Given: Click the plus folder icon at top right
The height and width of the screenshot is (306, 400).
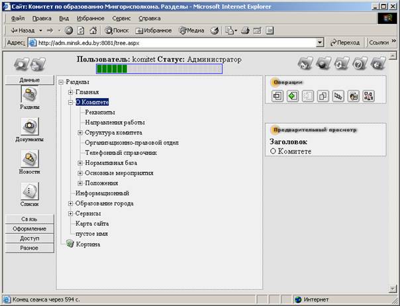Looking at the screenshot, I should (x=342, y=63).
